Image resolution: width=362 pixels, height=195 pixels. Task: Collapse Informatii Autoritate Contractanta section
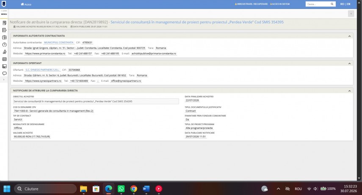tap(349, 36)
